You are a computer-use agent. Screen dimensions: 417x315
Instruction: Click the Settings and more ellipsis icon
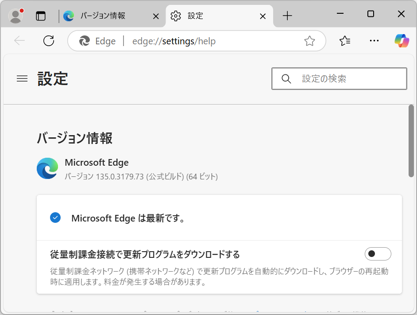coord(374,41)
